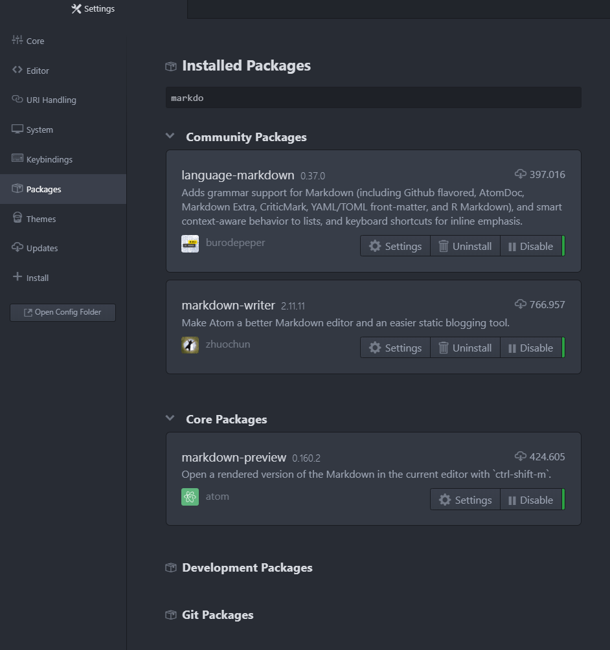Select Packages in the sidebar menu
The image size is (610, 650).
43,188
